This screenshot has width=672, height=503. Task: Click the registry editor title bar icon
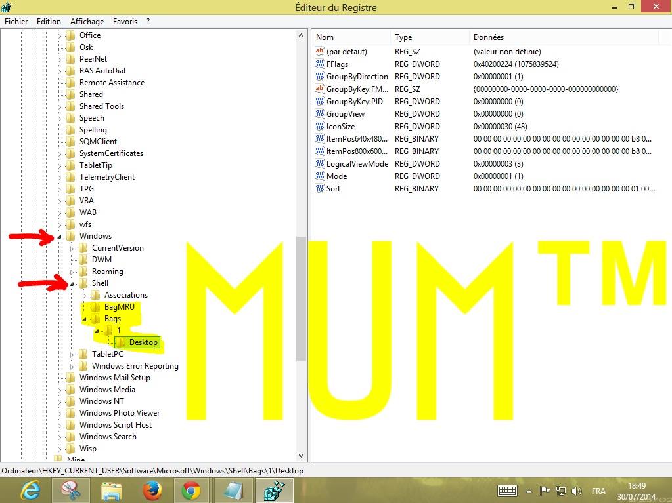click(7, 7)
